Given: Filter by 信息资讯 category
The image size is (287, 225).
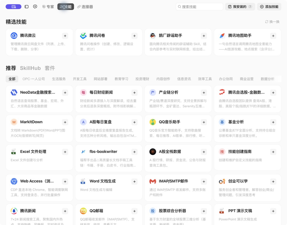Looking at the screenshot, I should pyautogui.click(x=184, y=79).
